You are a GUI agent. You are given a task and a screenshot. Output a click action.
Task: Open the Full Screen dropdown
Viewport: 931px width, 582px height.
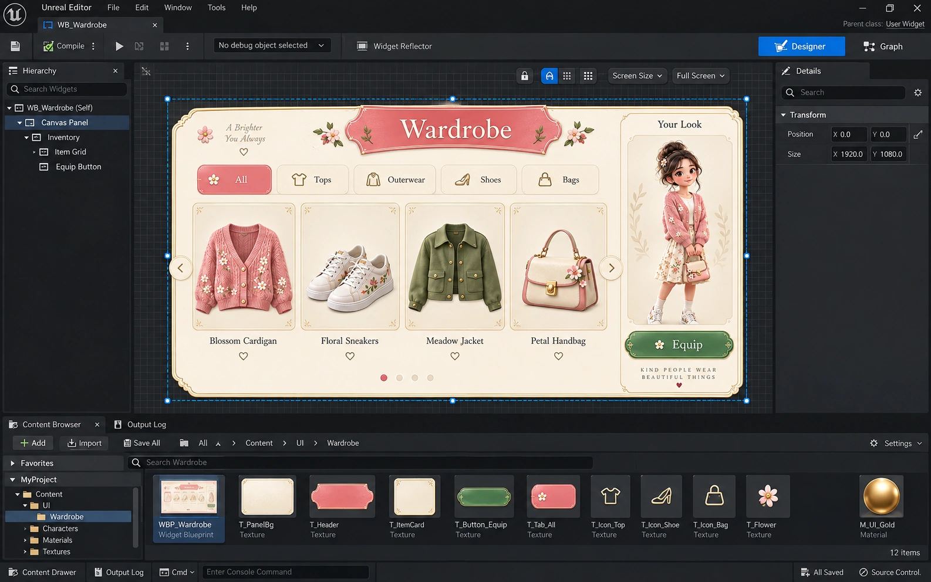[700, 76]
